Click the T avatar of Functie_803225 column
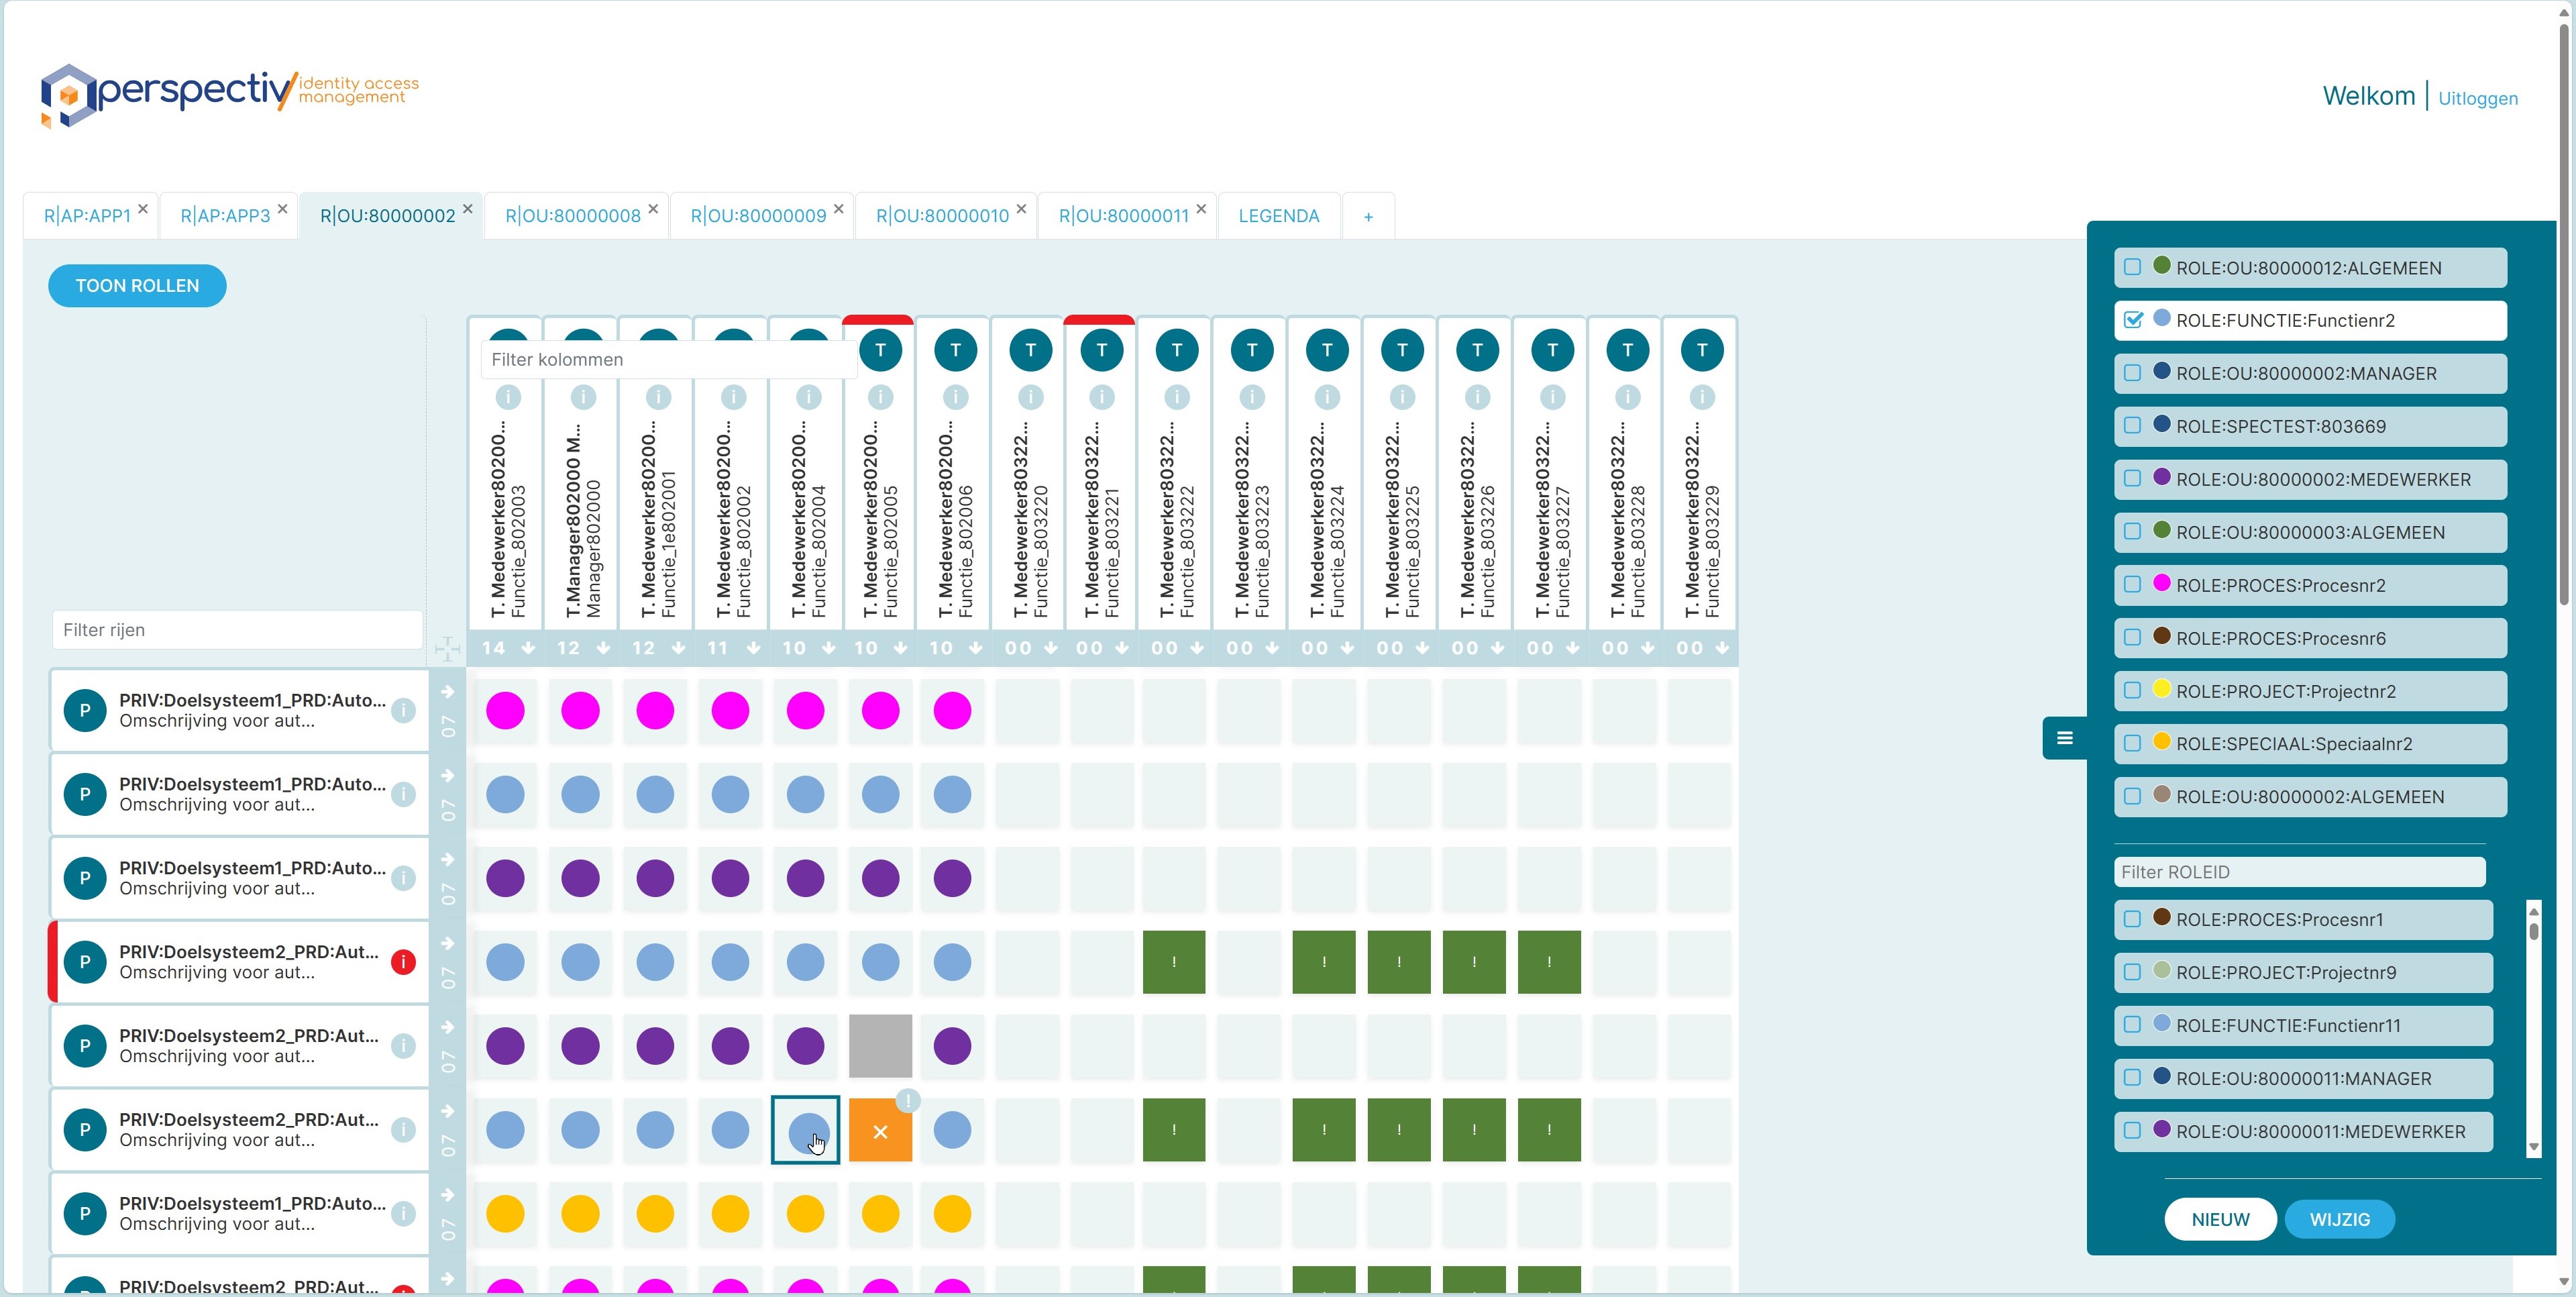This screenshot has width=2576, height=1297. pos(1402,350)
